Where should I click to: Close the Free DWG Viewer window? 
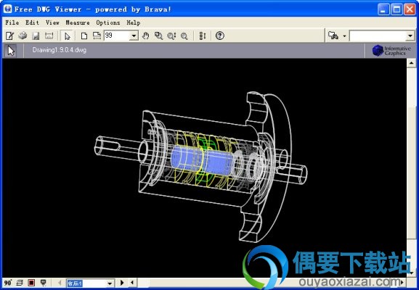pos(410,9)
